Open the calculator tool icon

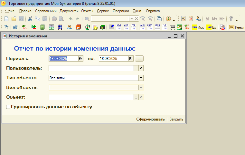183,19
